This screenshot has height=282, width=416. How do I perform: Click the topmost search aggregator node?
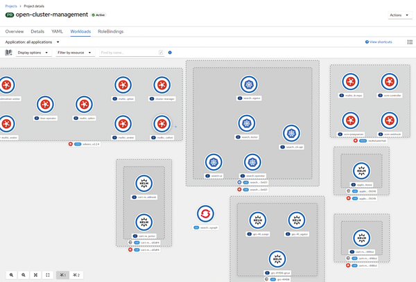249,85
